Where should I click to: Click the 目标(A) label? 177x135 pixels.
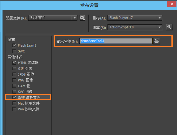point(99,18)
